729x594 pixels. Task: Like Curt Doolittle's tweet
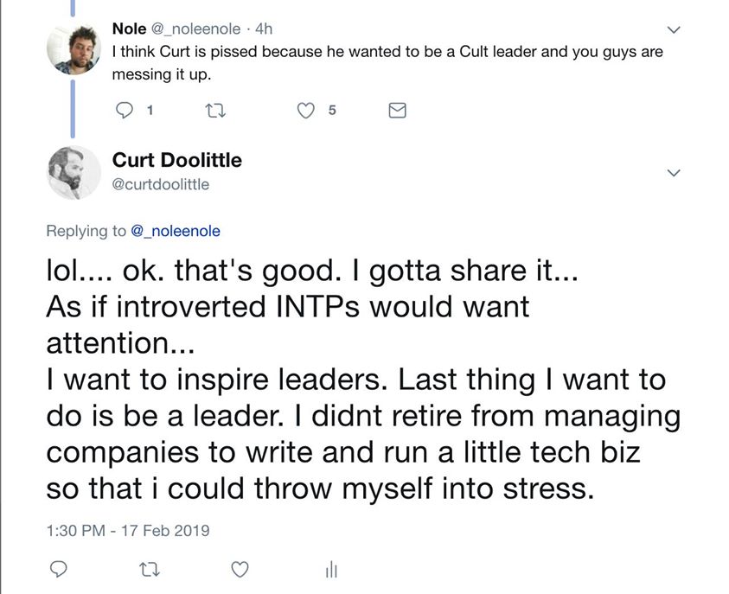pyautogui.click(x=241, y=569)
